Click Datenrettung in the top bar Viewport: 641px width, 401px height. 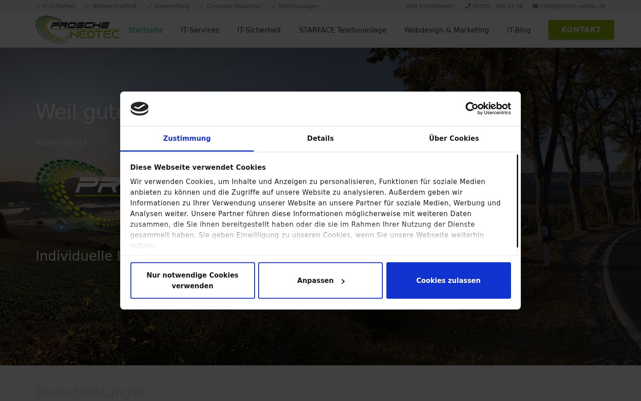[x=172, y=6]
